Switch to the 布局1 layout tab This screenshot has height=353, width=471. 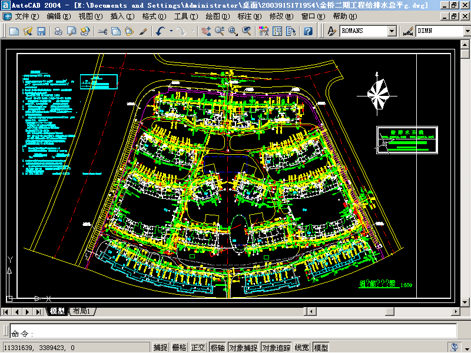82,311
